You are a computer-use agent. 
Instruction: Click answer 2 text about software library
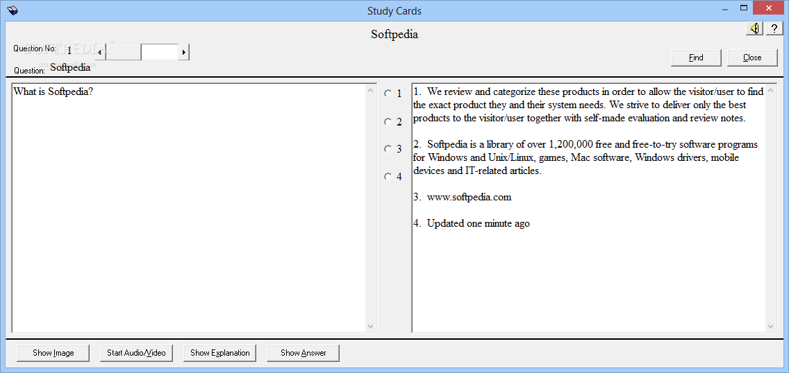point(585,157)
